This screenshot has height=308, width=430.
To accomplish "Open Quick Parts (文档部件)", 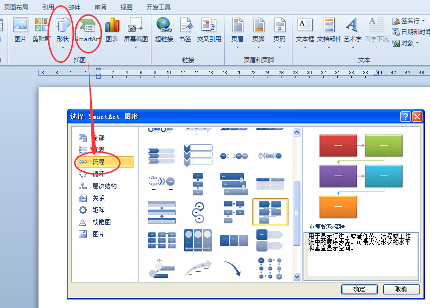I will click(x=329, y=33).
